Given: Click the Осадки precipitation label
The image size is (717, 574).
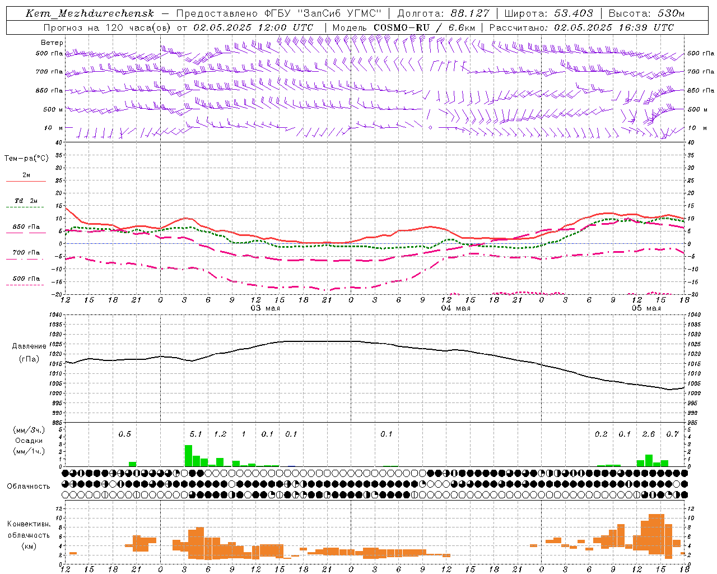Looking at the screenshot, I should pyautogui.click(x=29, y=441).
